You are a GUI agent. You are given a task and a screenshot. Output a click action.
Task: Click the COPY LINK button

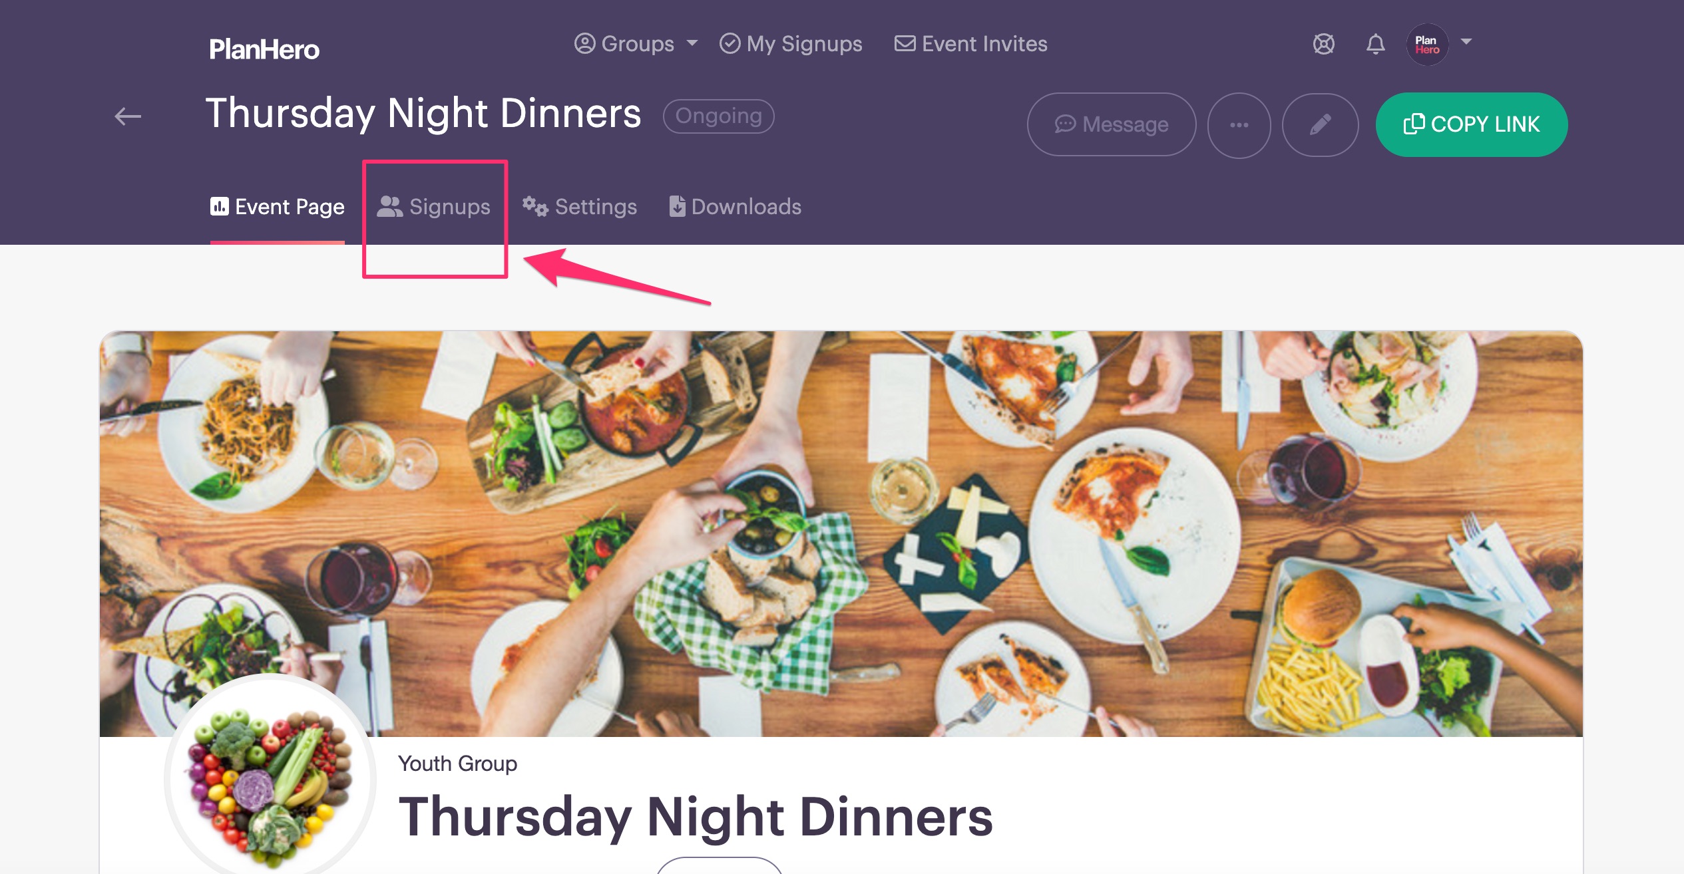1472,124
